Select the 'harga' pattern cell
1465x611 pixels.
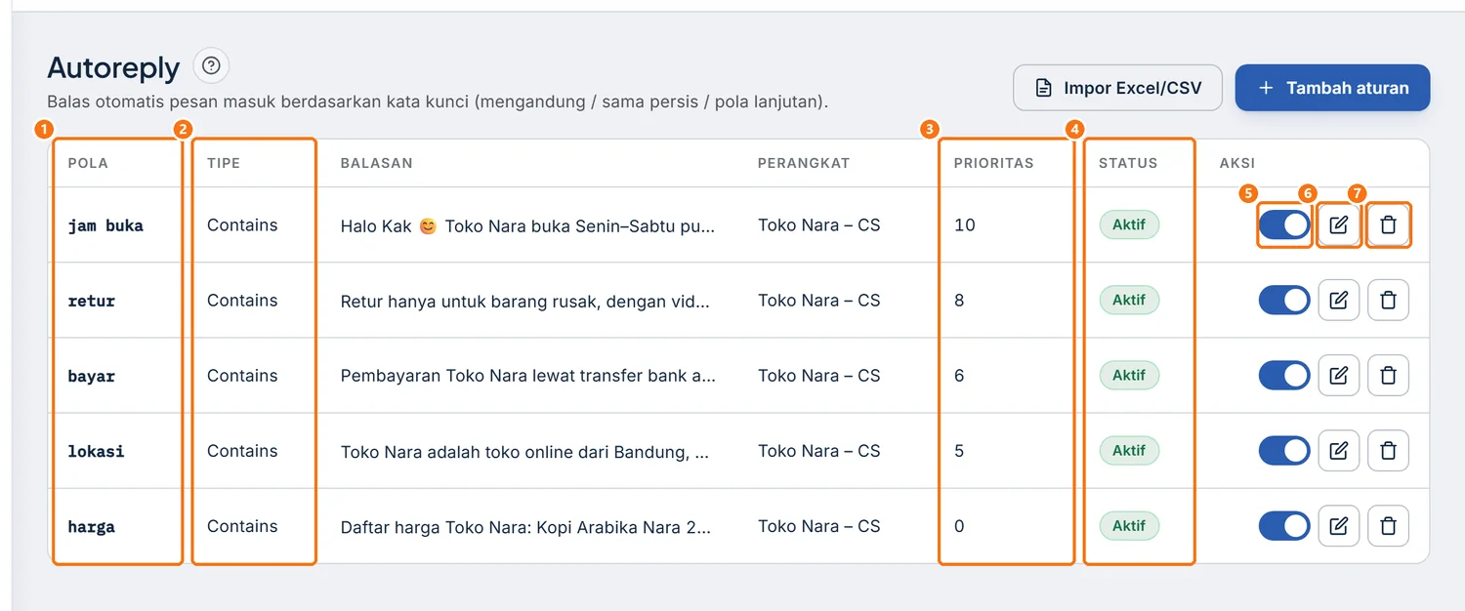[x=92, y=526]
